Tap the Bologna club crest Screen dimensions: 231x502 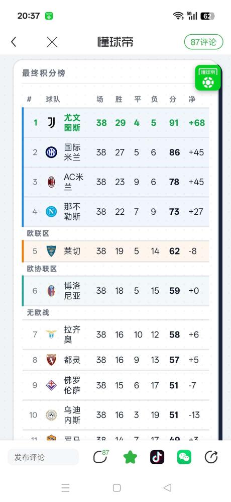[51, 290]
